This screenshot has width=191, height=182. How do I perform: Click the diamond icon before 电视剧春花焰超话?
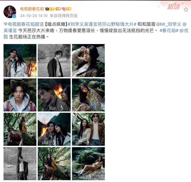pyautogui.click(x=5, y=24)
